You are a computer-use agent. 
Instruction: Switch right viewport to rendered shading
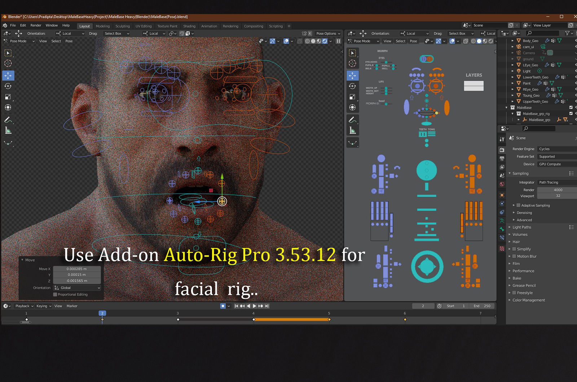(x=491, y=41)
